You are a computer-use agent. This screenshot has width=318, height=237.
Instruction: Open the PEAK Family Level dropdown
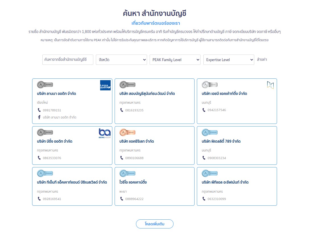pyautogui.click(x=175, y=60)
